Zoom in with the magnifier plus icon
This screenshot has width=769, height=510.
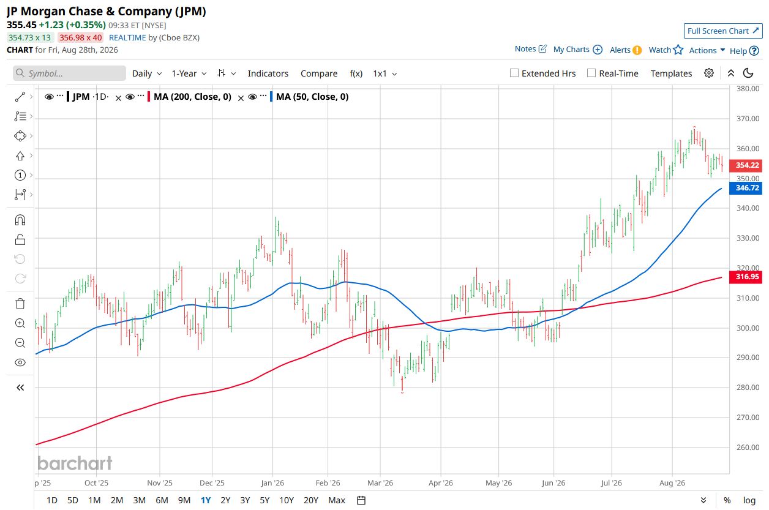20,323
